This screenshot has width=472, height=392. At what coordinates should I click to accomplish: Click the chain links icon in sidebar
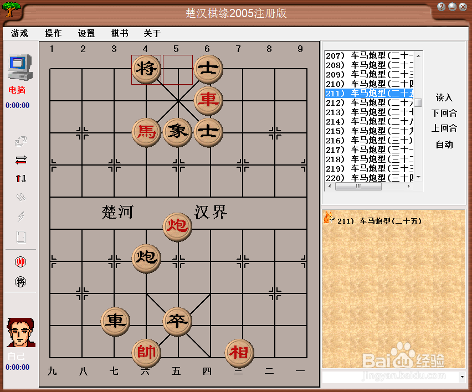(19, 196)
